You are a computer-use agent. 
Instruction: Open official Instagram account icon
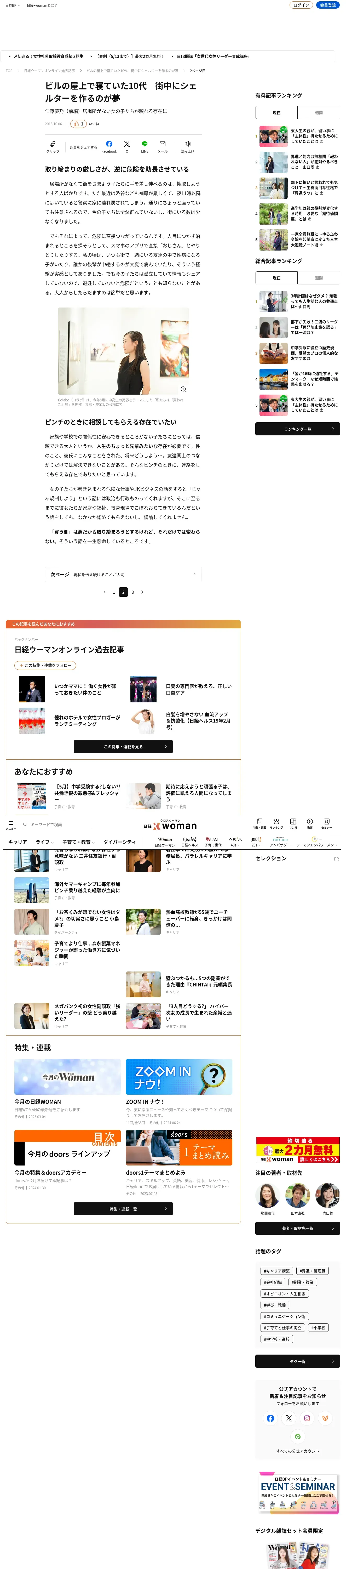point(307,1418)
